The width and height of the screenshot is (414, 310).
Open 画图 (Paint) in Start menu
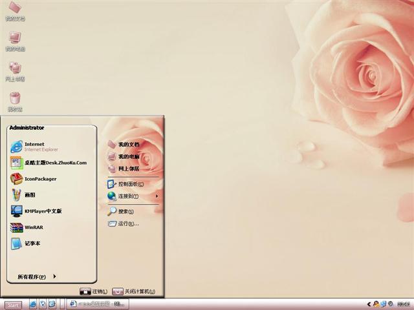pos(29,195)
